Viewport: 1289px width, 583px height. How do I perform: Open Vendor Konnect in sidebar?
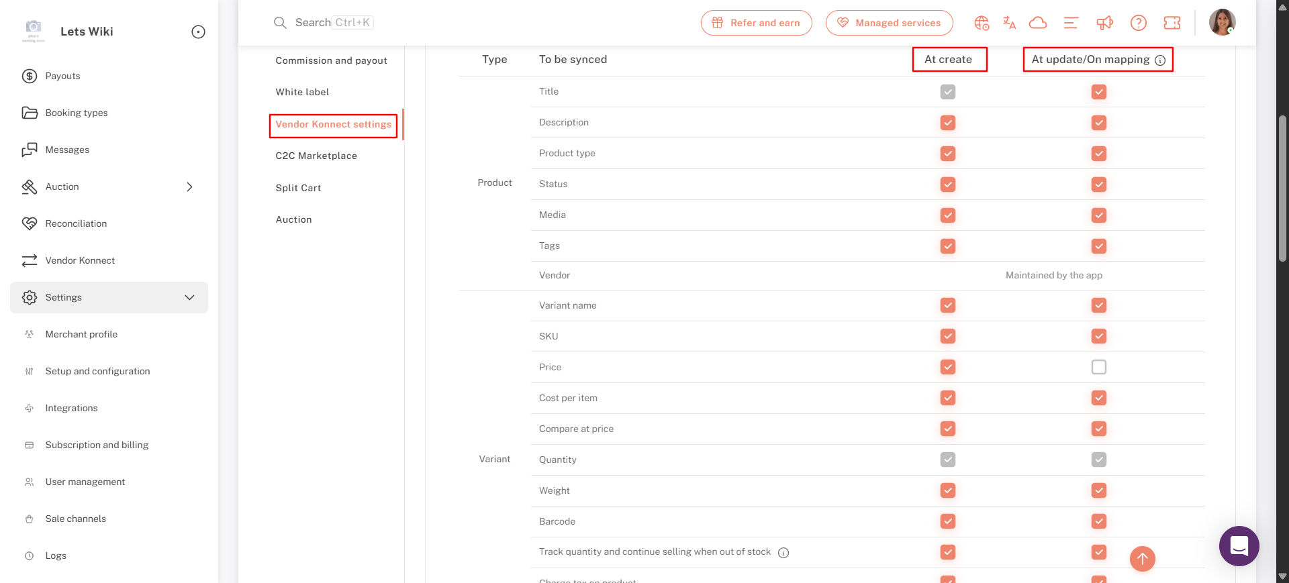coord(80,260)
